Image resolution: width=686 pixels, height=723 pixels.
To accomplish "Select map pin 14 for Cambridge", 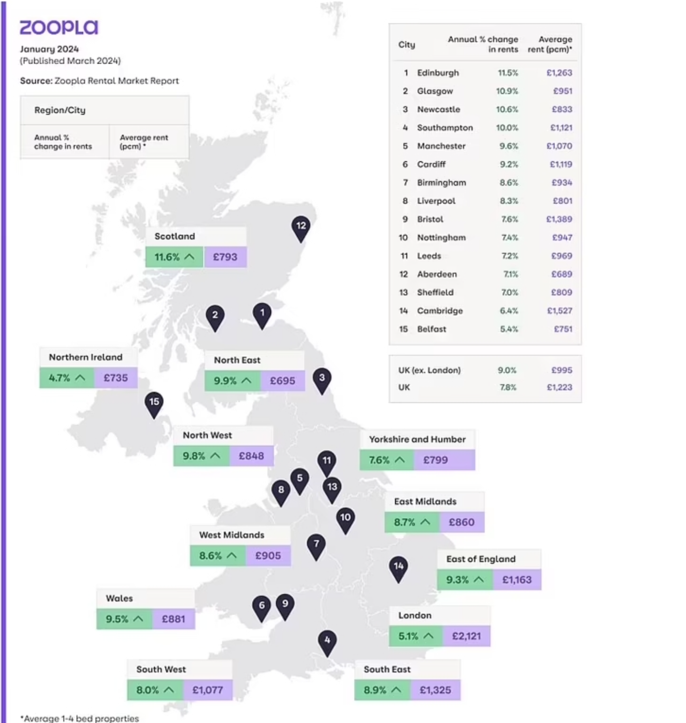I will pyautogui.click(x=399, y=568).
